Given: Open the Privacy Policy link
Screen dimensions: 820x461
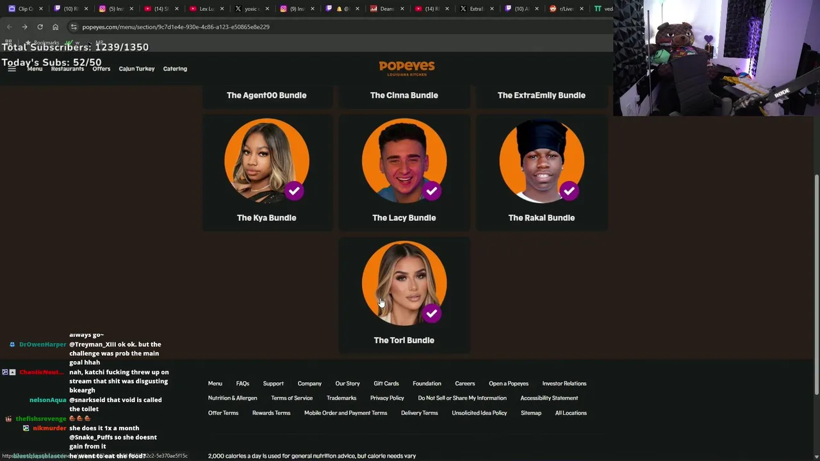Looking at the screenshot, I should (x=387, y=398).
